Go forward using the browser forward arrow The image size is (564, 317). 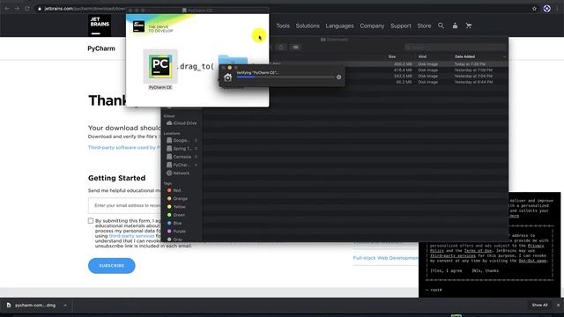pyautogui.click(x=17, y=9)
